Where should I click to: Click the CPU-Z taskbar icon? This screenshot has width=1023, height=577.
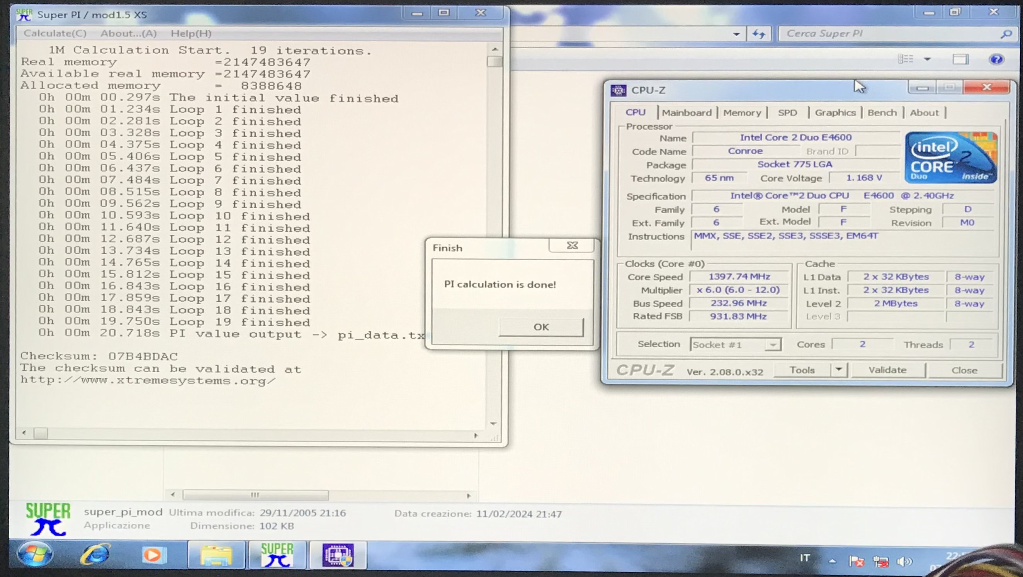[x=338, y=555]
